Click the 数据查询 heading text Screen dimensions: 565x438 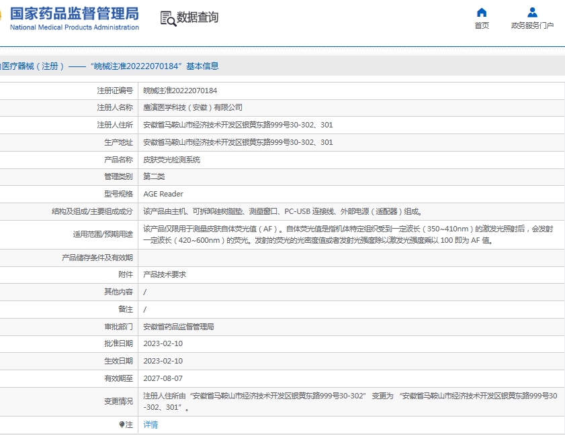click(198, 17)
